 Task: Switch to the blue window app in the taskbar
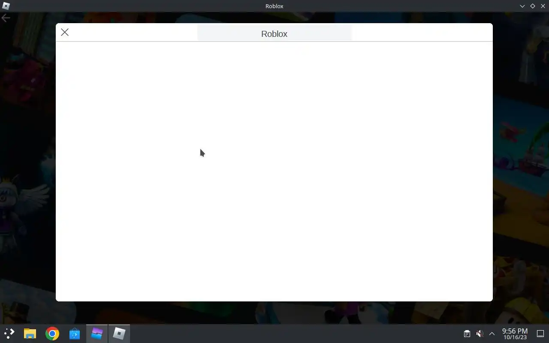coord(97,334)
